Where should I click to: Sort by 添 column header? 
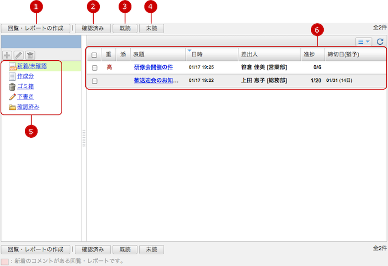coord(123,54)
